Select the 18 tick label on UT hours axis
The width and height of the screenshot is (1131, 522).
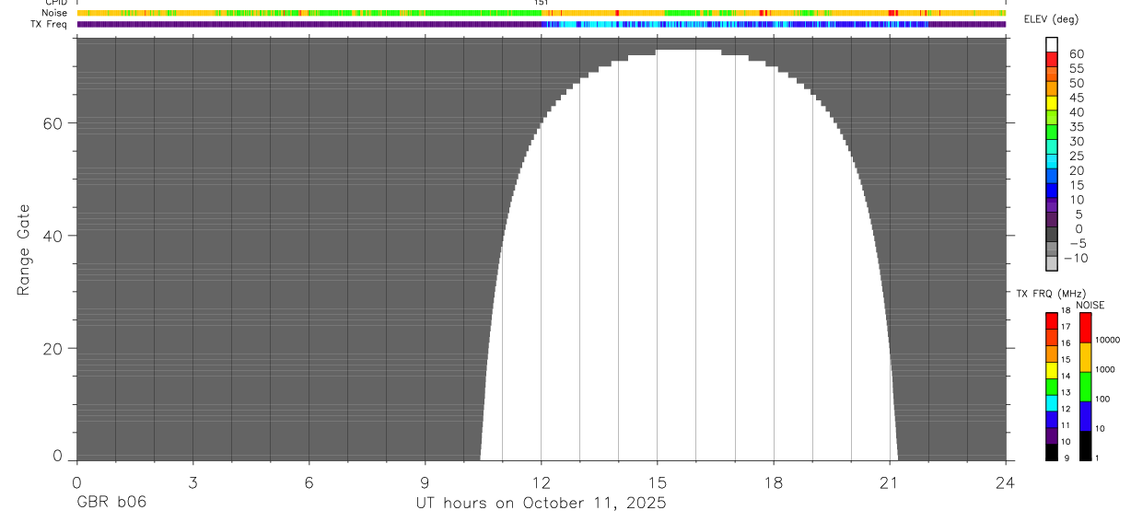[x=774, y=481]
